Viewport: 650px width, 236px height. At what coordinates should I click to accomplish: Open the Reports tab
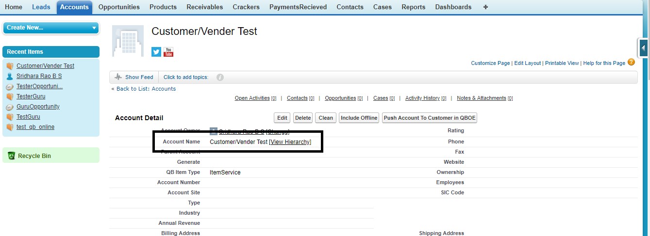point(413,7)
